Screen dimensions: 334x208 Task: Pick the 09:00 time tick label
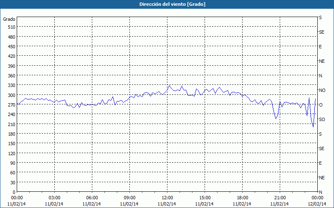pos(129,198)
